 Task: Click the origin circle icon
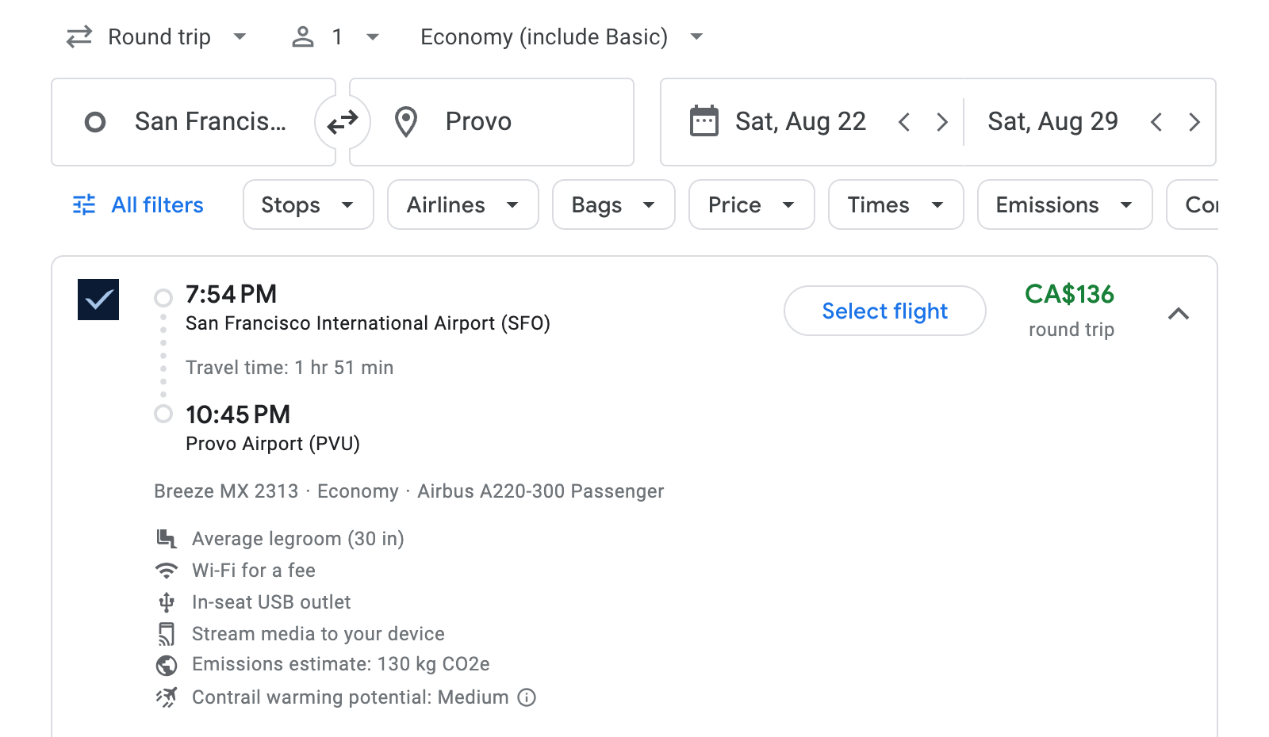[x=95, y=121]
